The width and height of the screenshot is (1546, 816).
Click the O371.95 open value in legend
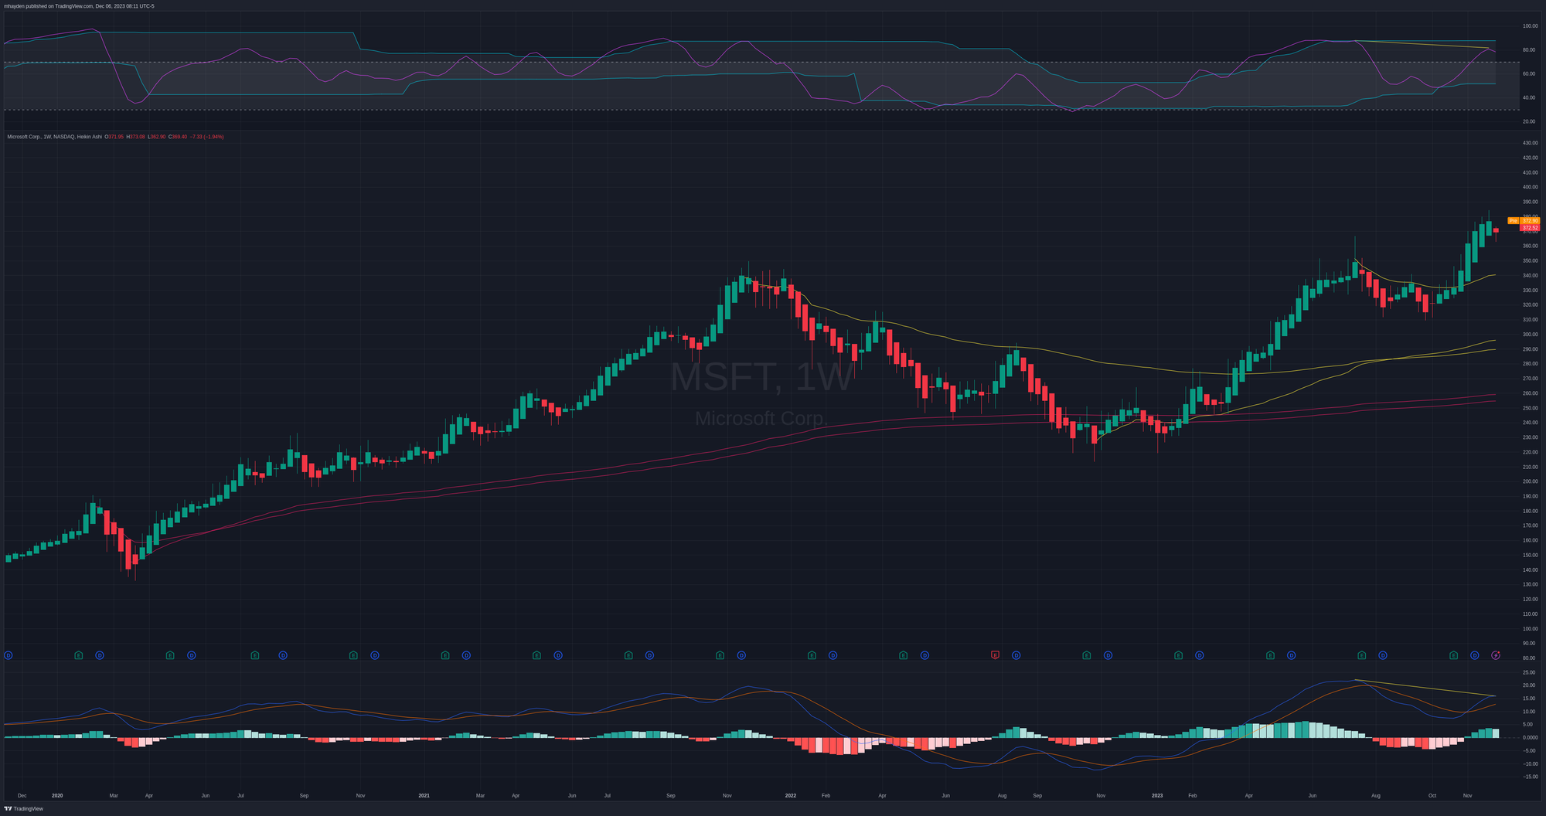[114, 137]
